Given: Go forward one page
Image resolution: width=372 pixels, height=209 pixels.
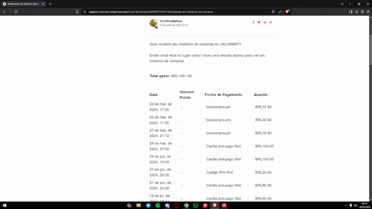Looking at the screenshot, I should [10, 12].
